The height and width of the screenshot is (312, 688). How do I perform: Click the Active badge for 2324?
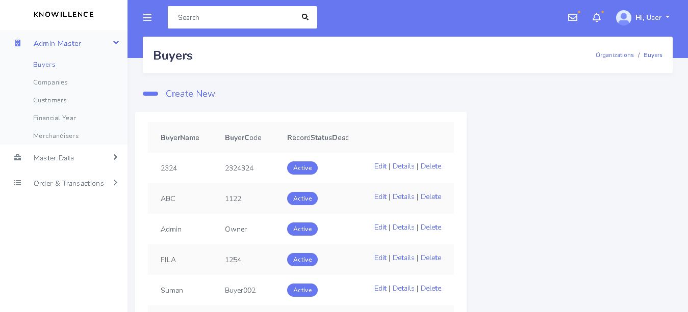pos(302,168)
